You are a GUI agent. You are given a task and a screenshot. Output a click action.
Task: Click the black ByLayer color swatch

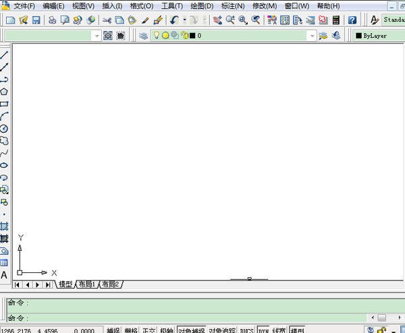pyautogui.click(x=358, y=35)
